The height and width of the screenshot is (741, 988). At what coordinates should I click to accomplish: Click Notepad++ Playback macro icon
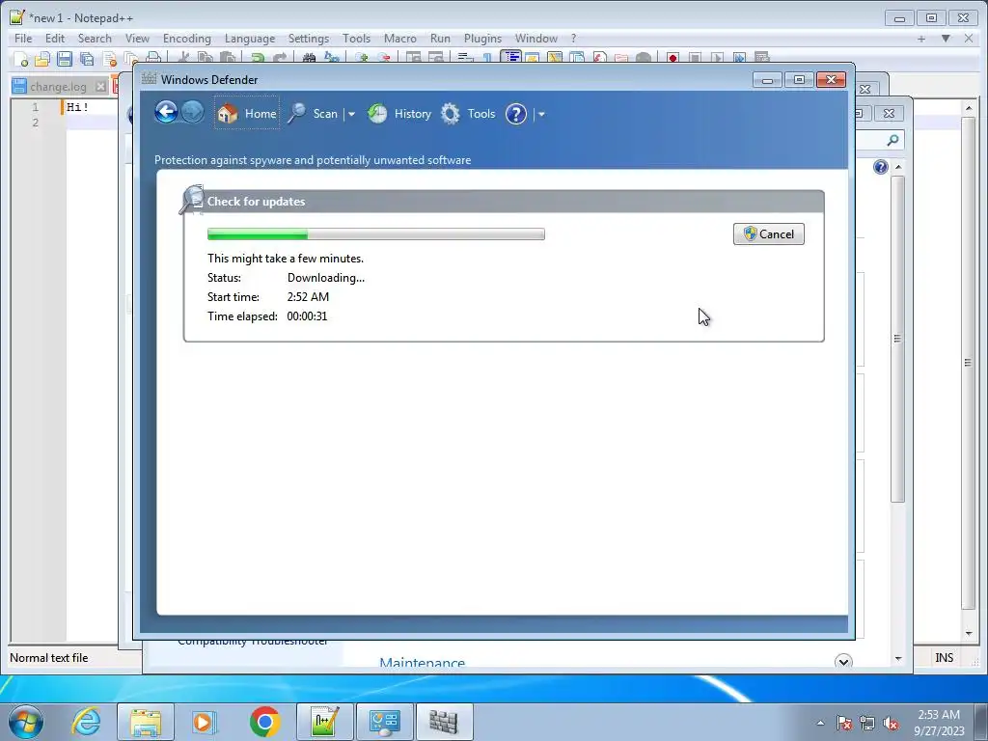coord(717,58)
